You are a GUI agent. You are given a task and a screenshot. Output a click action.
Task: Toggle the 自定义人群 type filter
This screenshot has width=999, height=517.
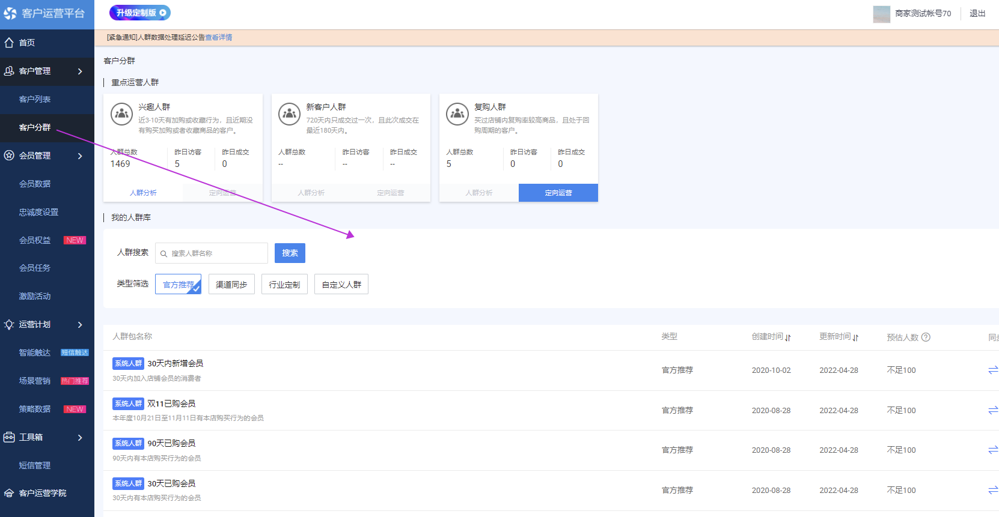point(341,284)
